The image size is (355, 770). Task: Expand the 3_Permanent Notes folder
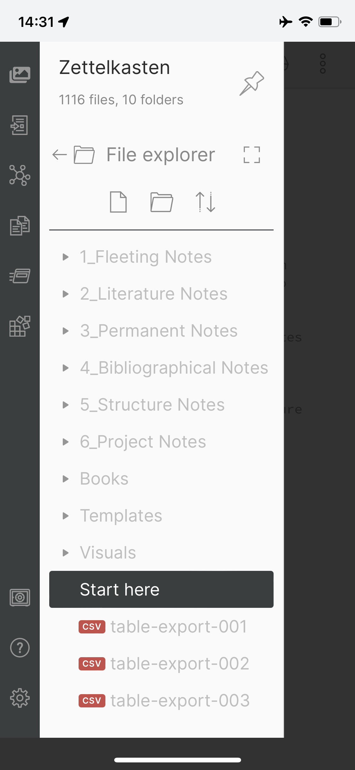(x=66, y=331)
